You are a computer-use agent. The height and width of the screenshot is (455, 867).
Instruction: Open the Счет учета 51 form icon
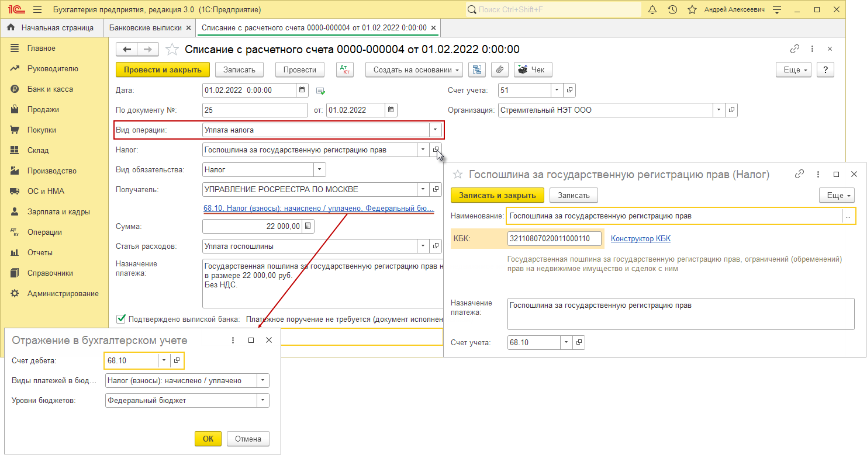tap(570, 91)
